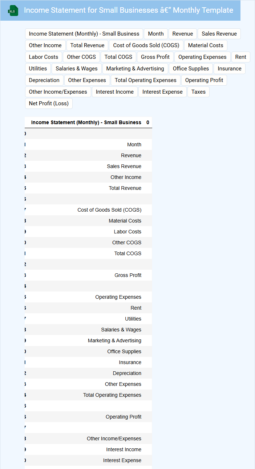Choose the Marketing & Advertising tag
The width and height of the screenshot is (255, 469).
pyautogui.click(x=135, y=69)
